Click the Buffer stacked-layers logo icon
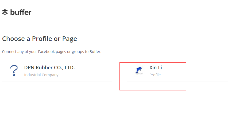 point(5,12)
